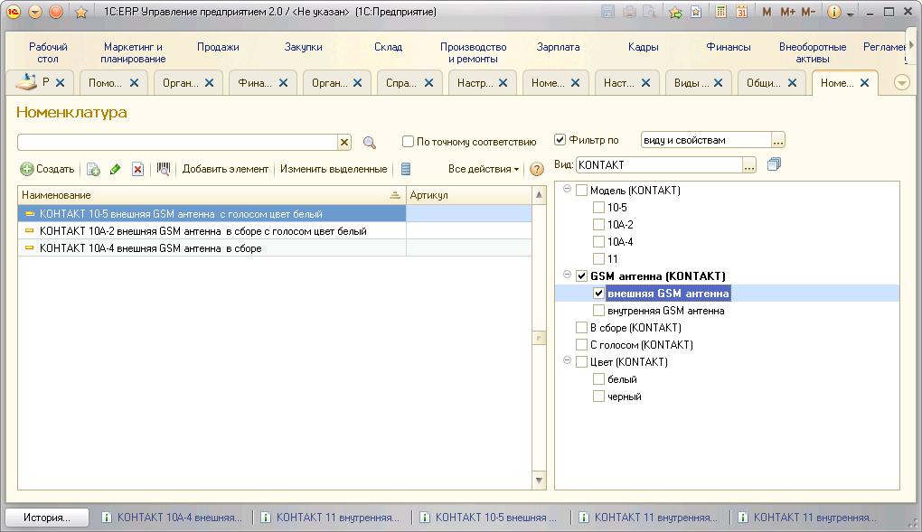Open the calculator from the title bar
This screenshot has height=532, width=922.
pos(721,13)
